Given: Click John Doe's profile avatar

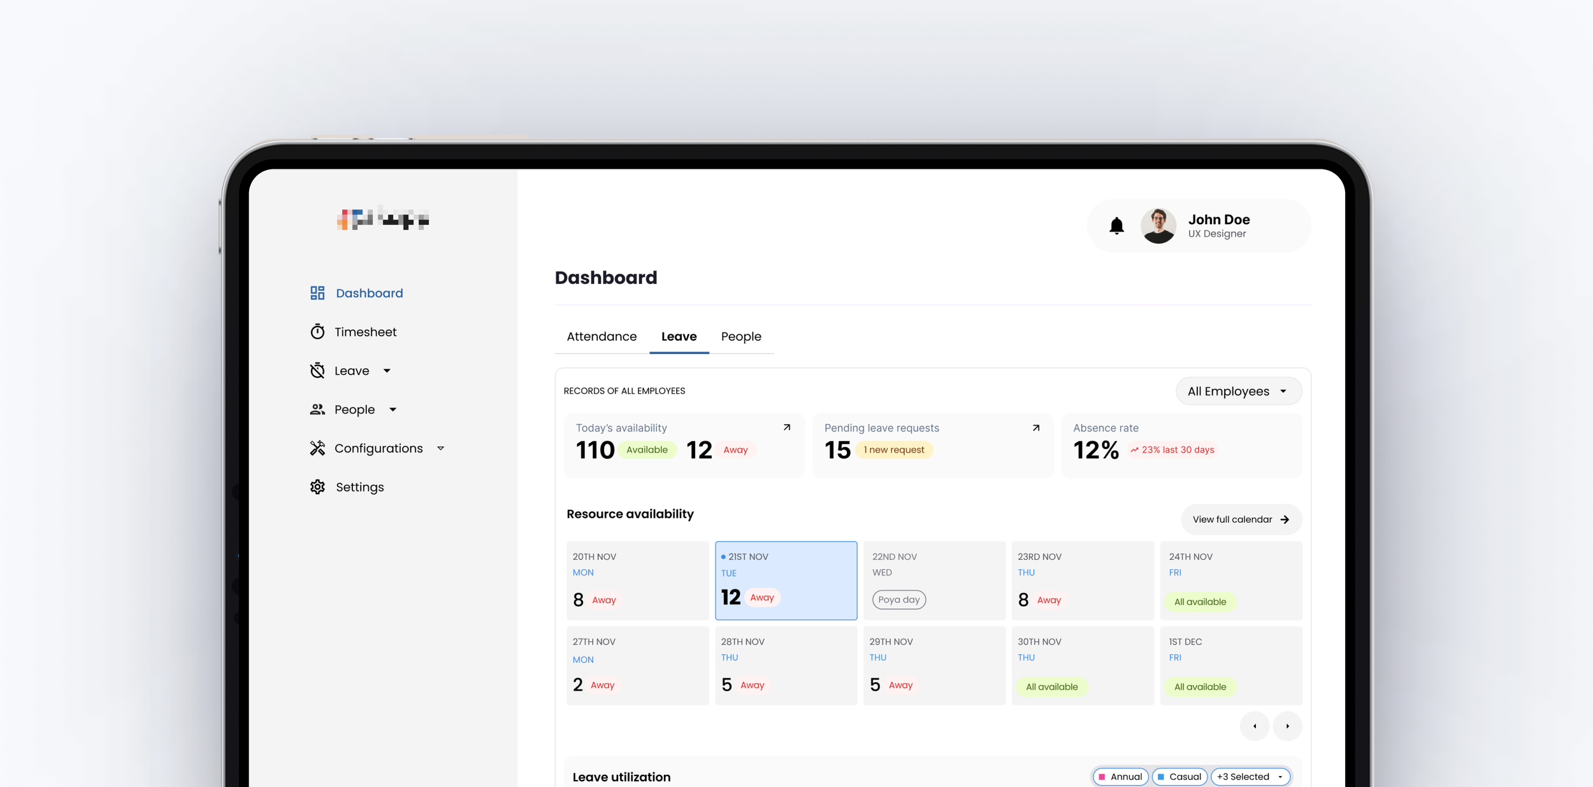Looking at the screenshot, I should point(1158,226).
